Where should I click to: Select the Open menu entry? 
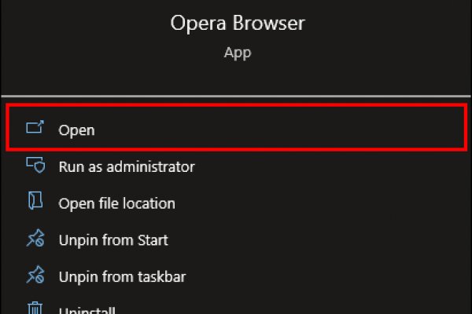tap(76, 130)
